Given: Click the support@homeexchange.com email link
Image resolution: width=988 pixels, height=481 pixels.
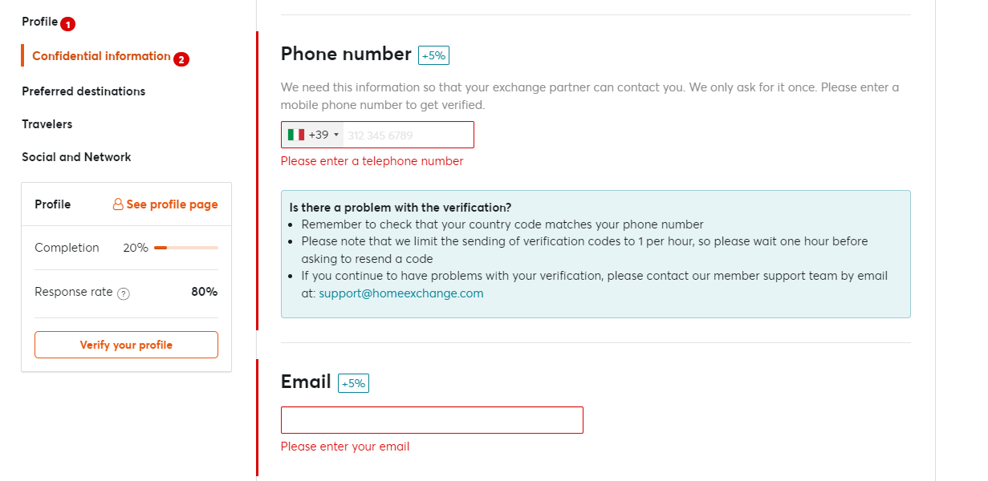Looking at the screenshot, I should point(401,293).
